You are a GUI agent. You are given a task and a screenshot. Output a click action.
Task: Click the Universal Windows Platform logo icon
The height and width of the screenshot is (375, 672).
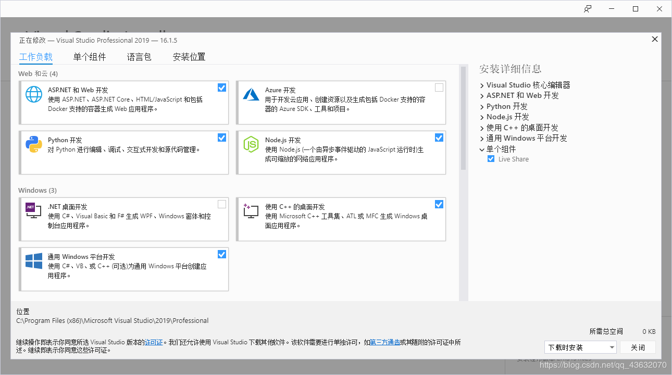(34, 261)
